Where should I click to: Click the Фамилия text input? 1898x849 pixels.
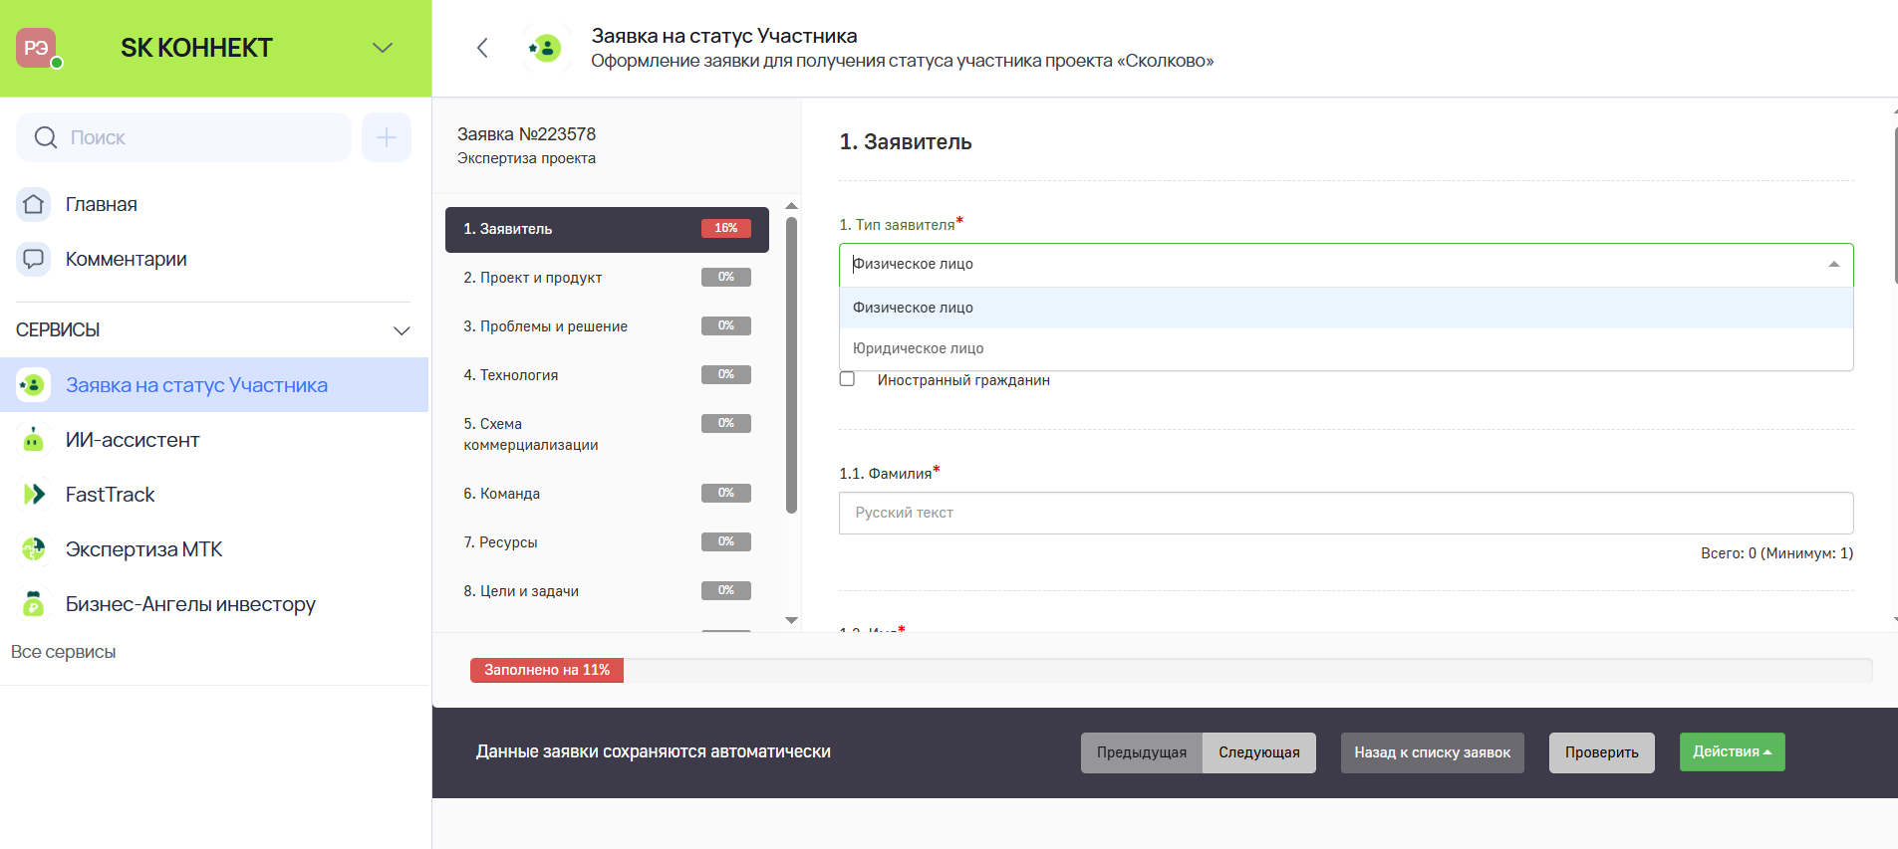click(1346, 513)
